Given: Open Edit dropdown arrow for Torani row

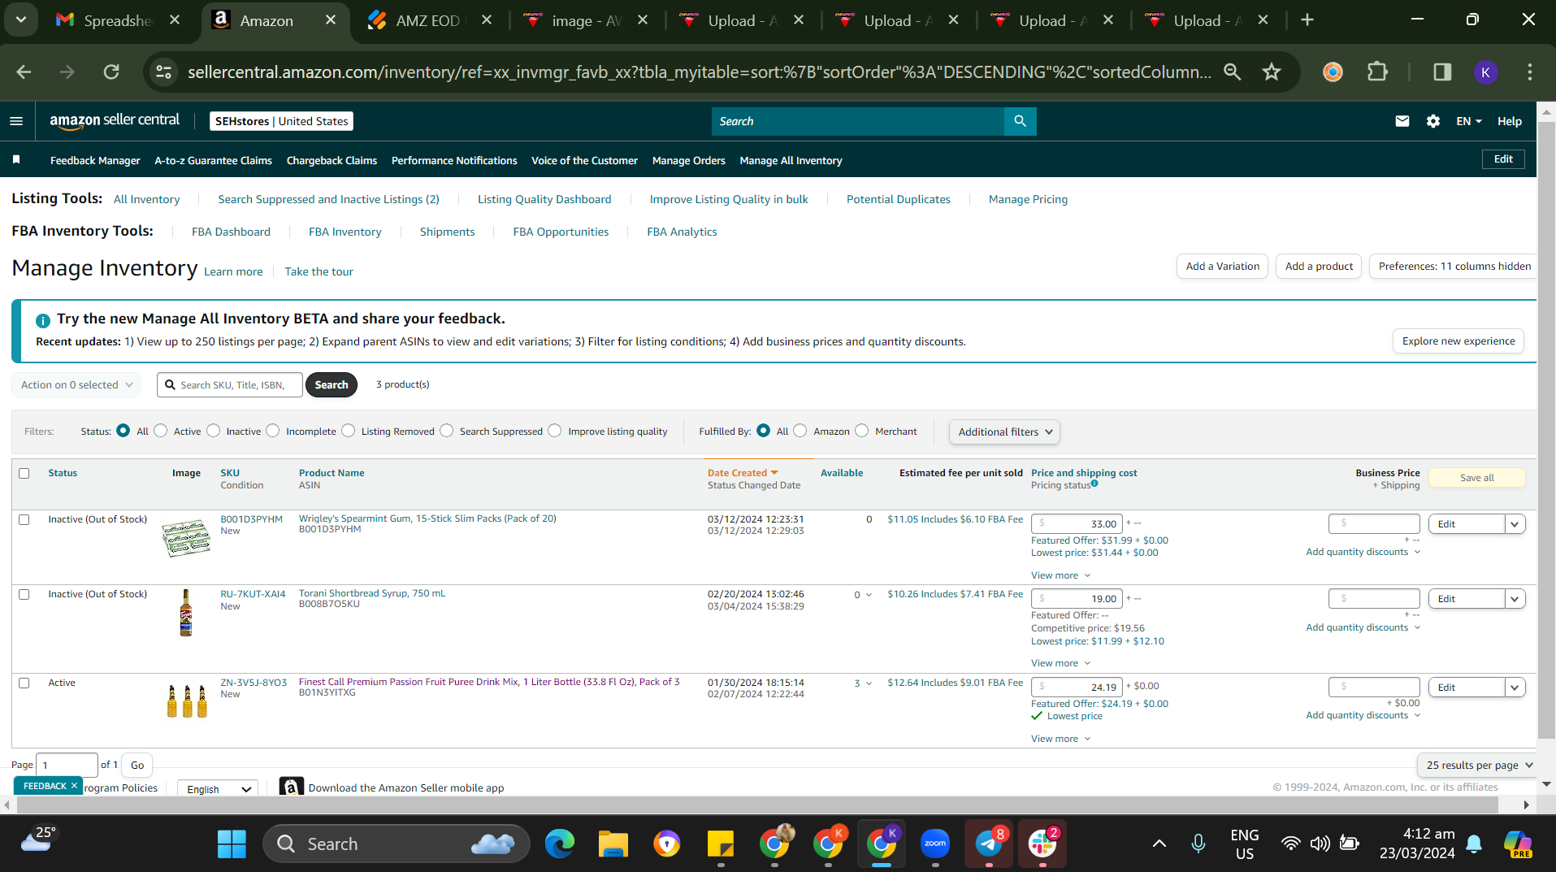Looking at the screenshot, I should click(x=1515, y=599).
